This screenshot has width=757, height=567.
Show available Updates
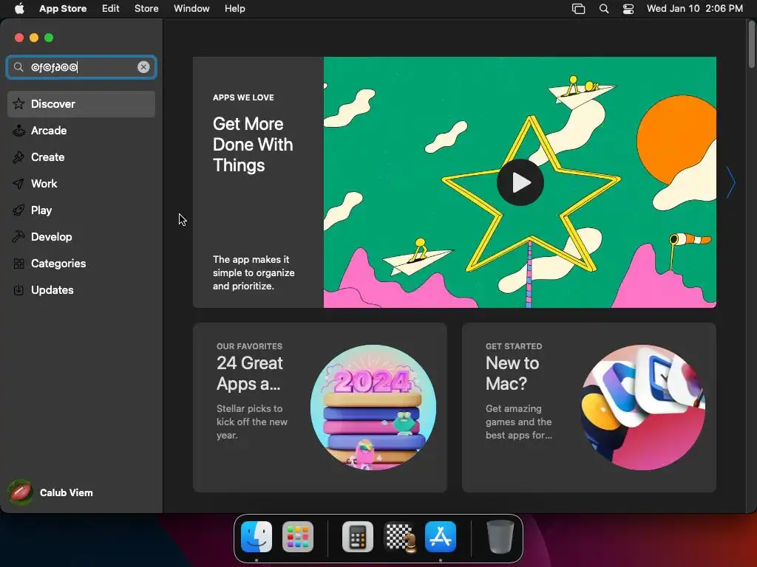pyautogui.click(x=81, y=289)
